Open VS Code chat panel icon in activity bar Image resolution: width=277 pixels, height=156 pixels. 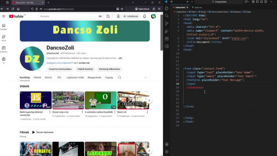pyautogui.click(x=167, y=46)
